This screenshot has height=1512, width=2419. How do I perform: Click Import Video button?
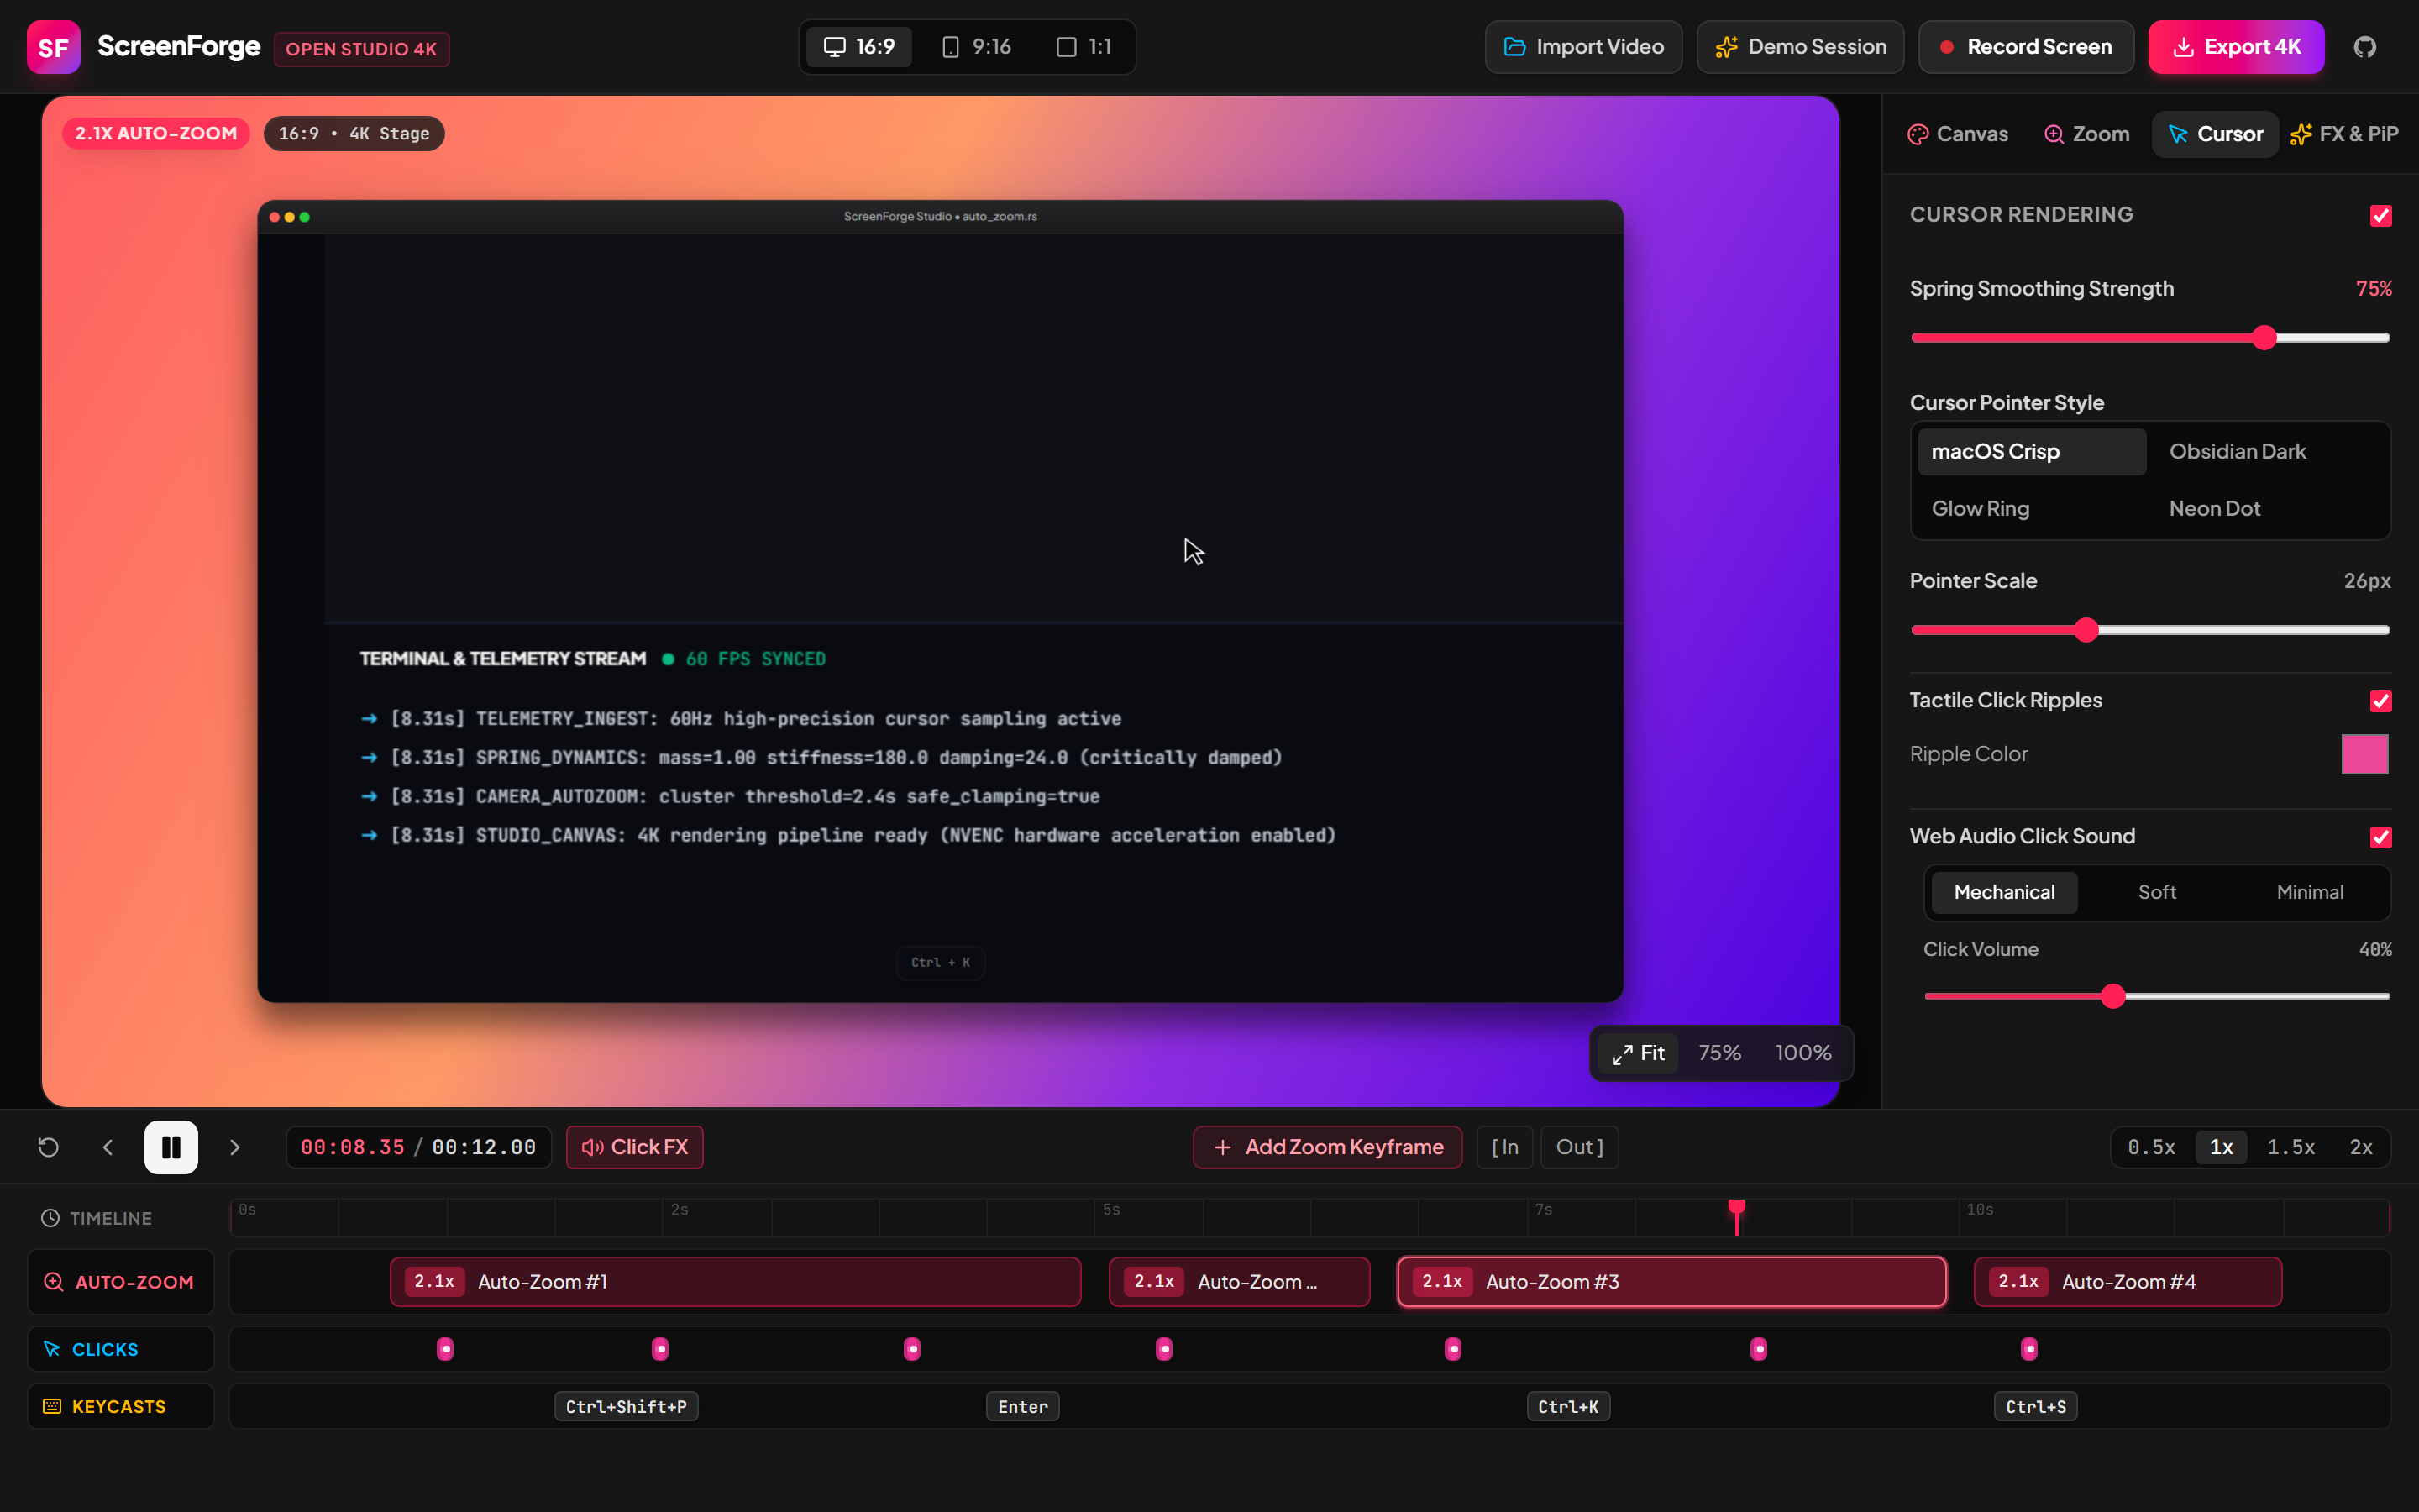[1583, 47]
